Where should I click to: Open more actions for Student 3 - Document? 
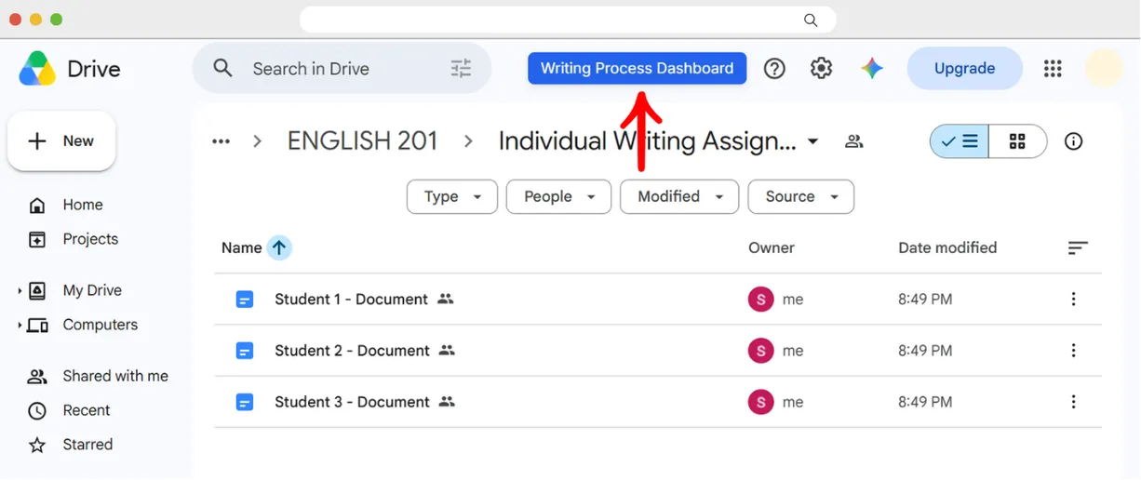coord(1073,402)
